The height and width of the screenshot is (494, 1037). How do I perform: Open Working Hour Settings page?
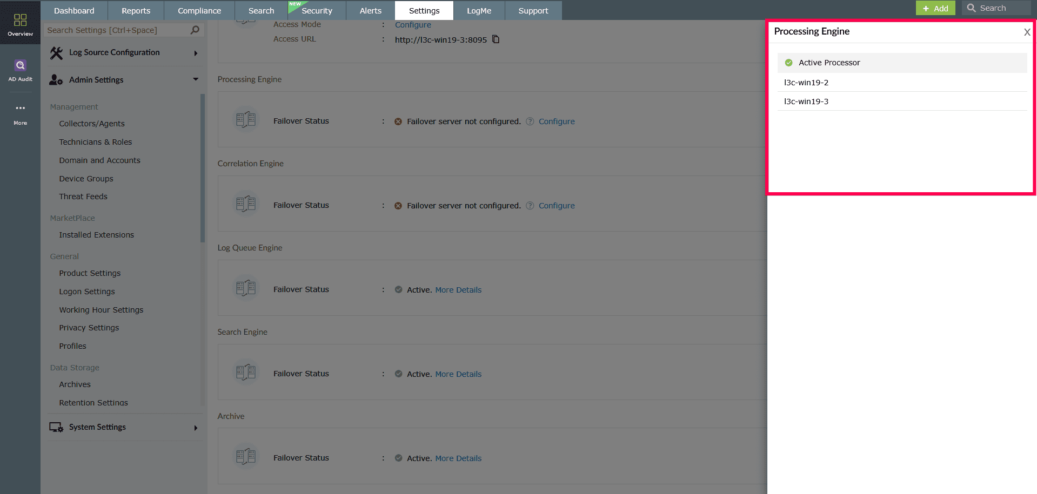tap(101, 310)
